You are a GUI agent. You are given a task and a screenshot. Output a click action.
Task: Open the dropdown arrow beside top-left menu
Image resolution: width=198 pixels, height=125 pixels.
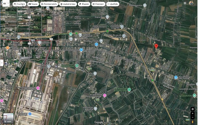pos(8,3)
